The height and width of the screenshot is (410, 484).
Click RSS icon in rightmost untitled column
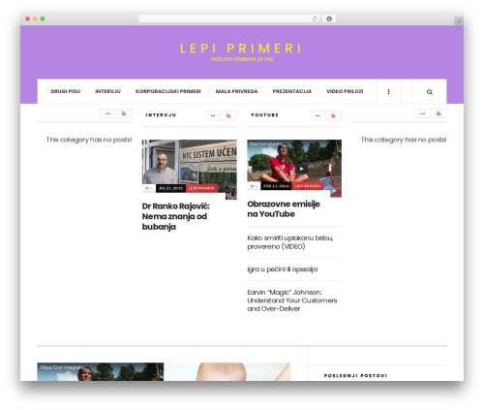[439, 113]
